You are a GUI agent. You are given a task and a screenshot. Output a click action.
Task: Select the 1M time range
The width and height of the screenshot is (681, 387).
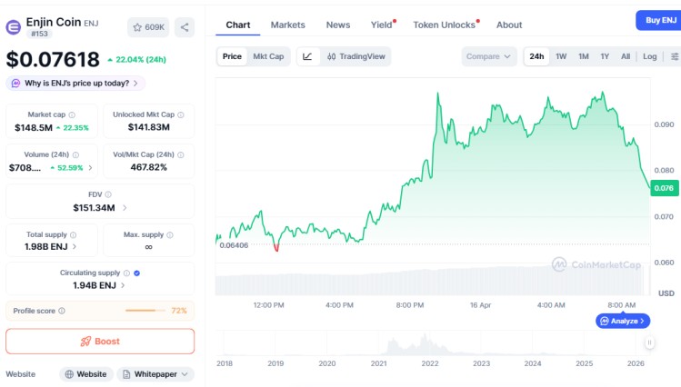point(584,56)
